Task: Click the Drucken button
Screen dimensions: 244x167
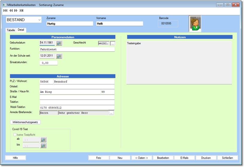Action: click(x=206, y=158)
